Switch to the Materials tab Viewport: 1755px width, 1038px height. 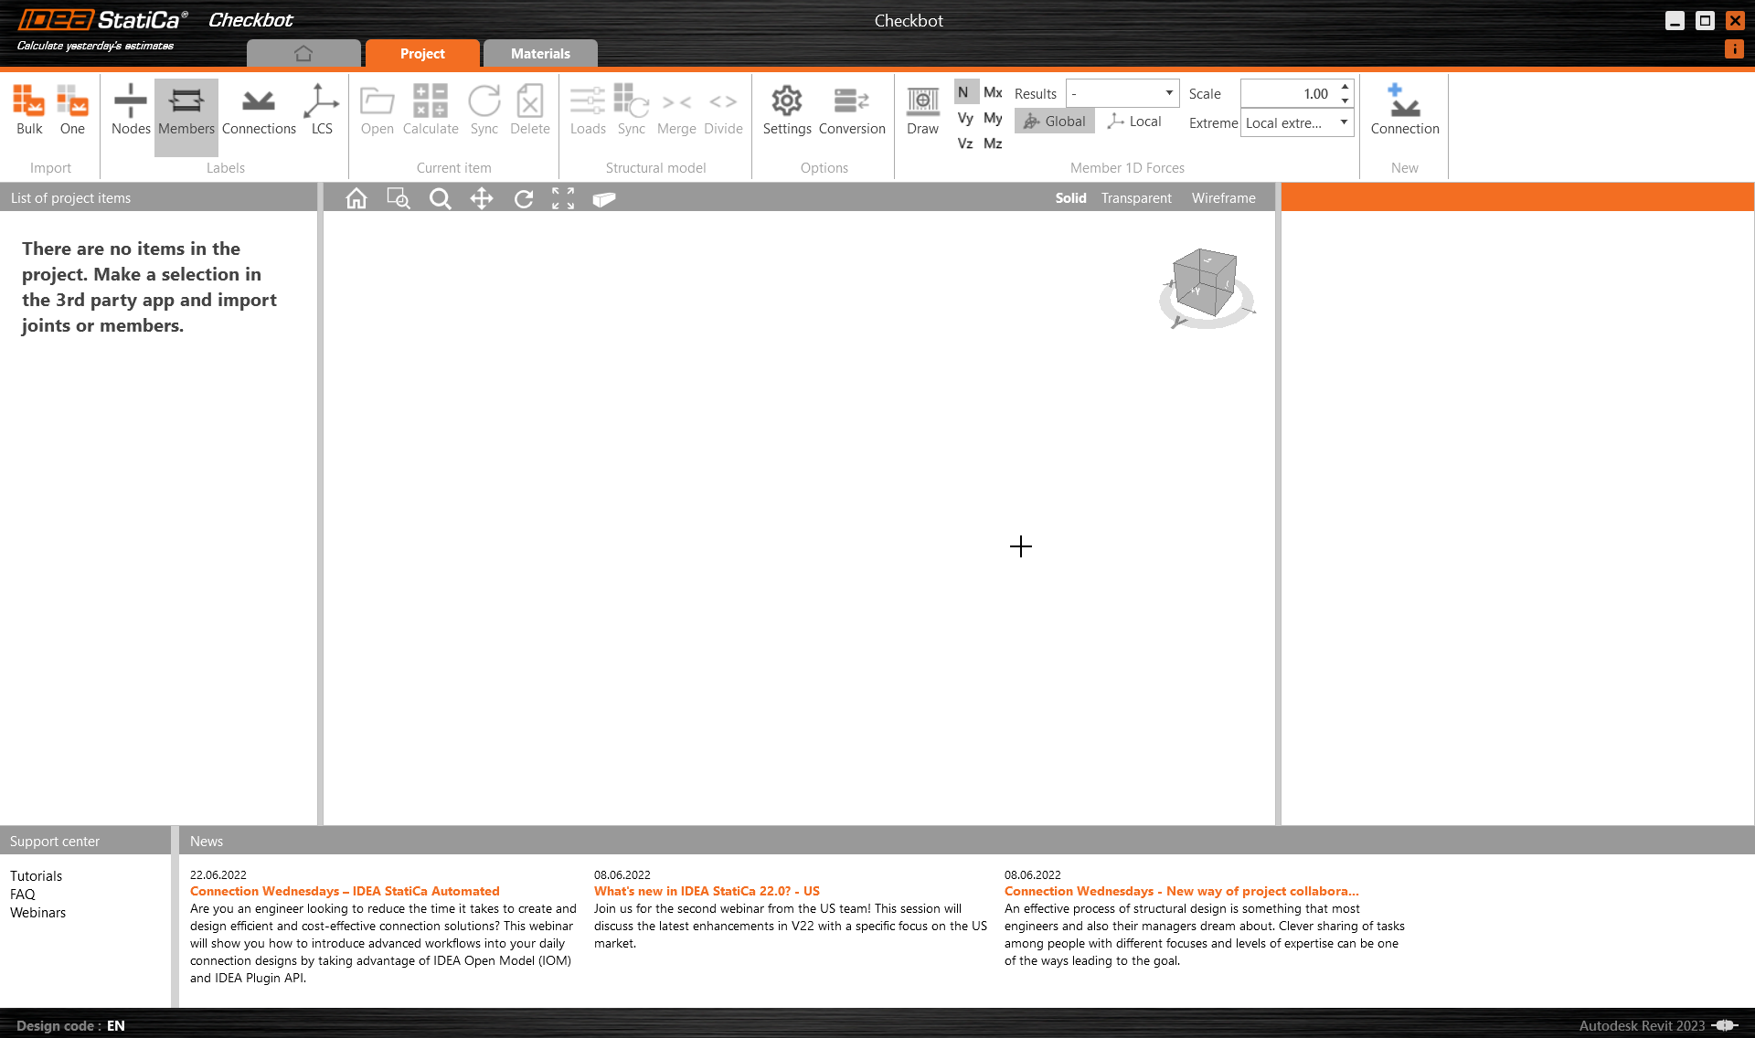[540, 53]
